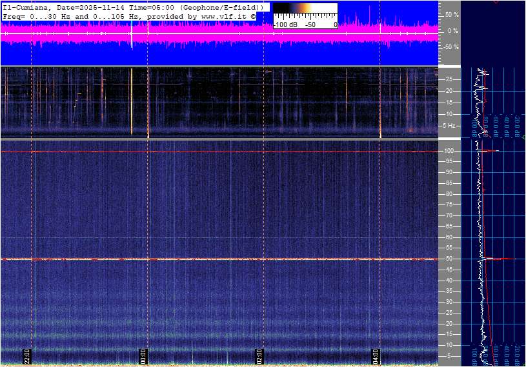The width and height of the screenshot is (526, 367).
Task: Select the 02:00 time marker label
Action: [260, 357]
